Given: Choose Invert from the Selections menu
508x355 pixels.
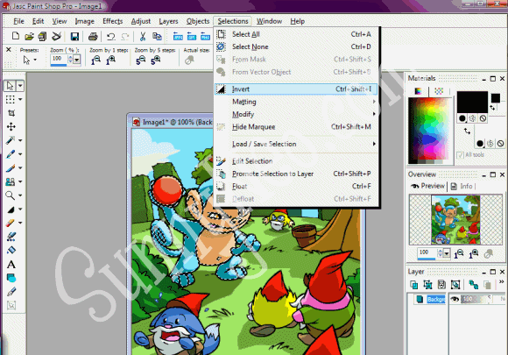Looking at the screenshot, I should [x=296, y=89].
